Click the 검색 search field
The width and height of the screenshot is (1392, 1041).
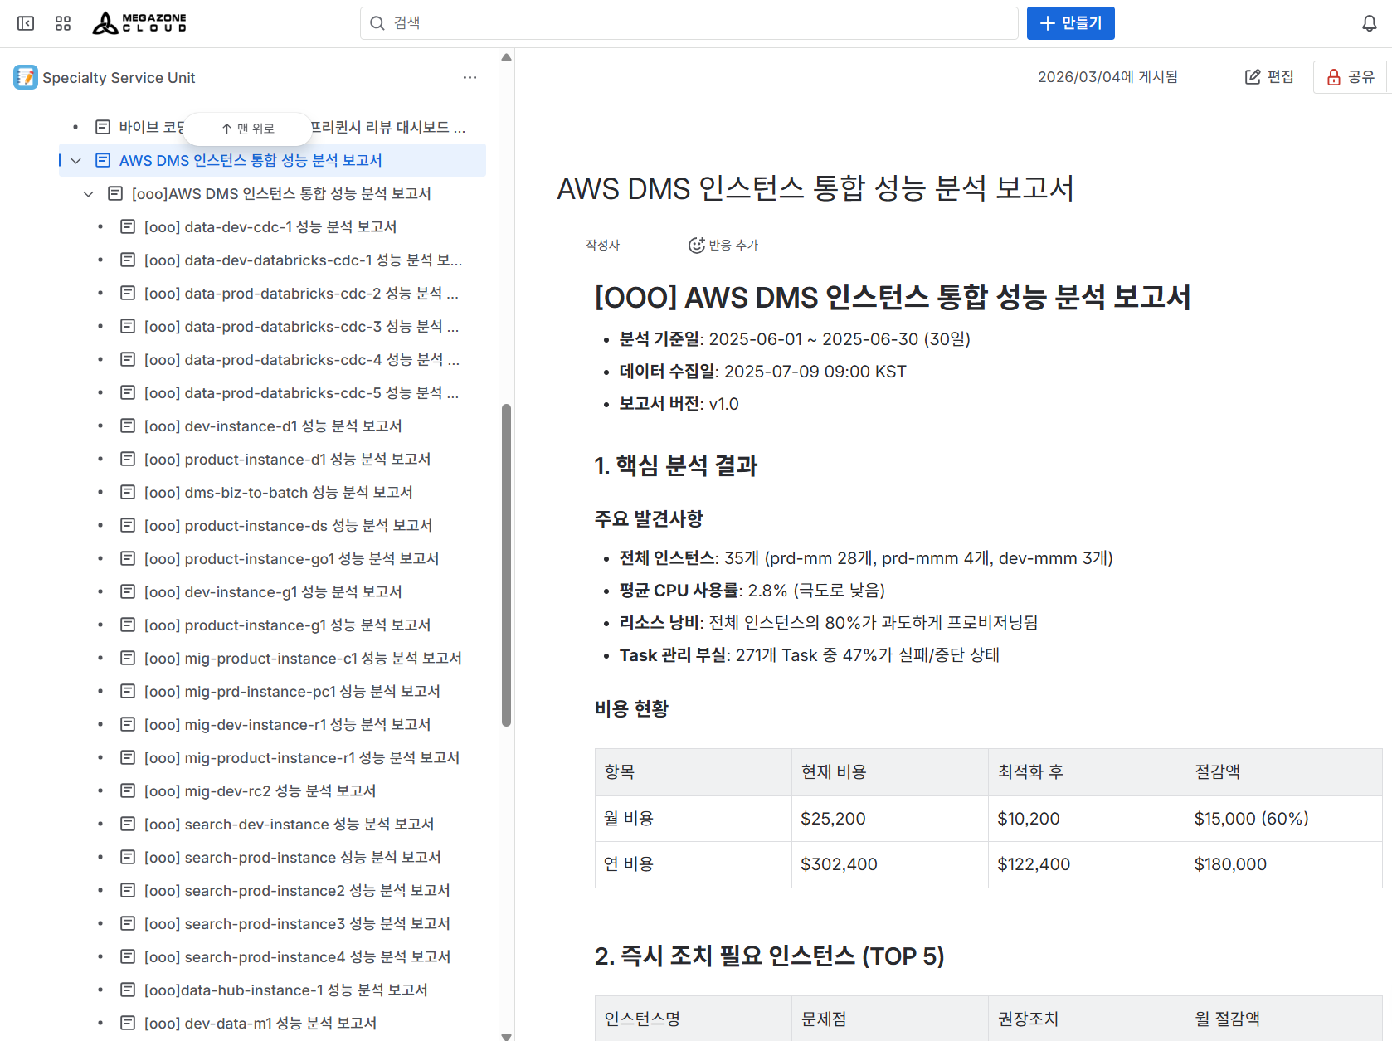(689, 23)
